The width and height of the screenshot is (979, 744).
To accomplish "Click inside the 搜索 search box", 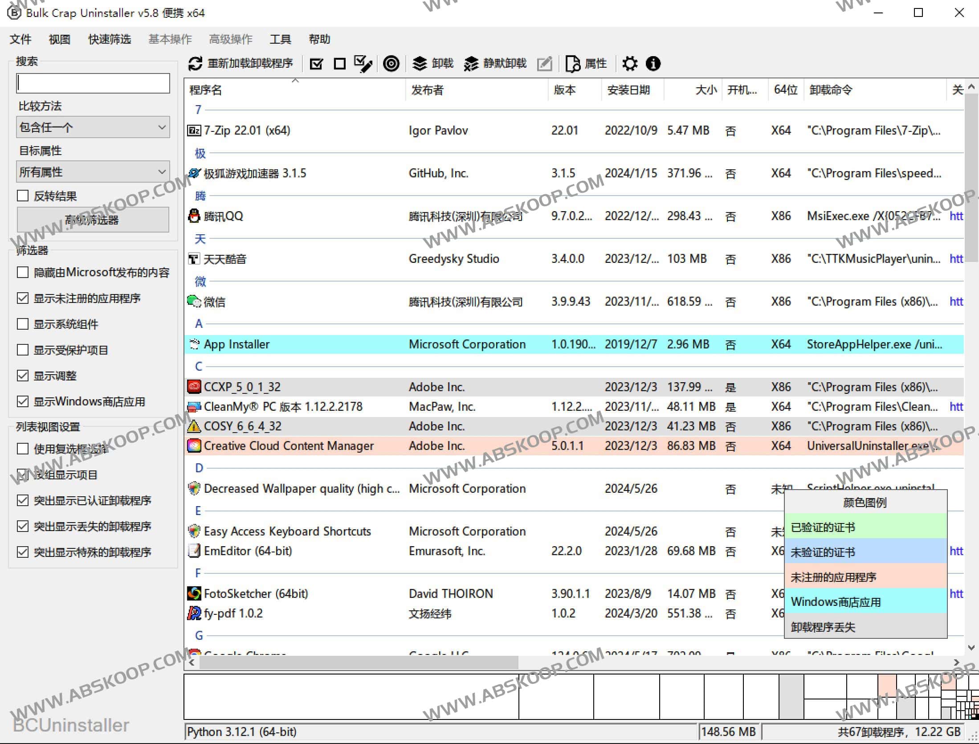I will [93, 83].
